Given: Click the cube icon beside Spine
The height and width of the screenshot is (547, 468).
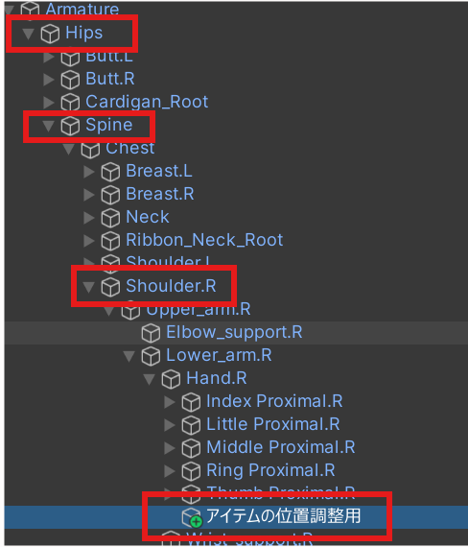Looking at the screenshot, I should [70, 126].
